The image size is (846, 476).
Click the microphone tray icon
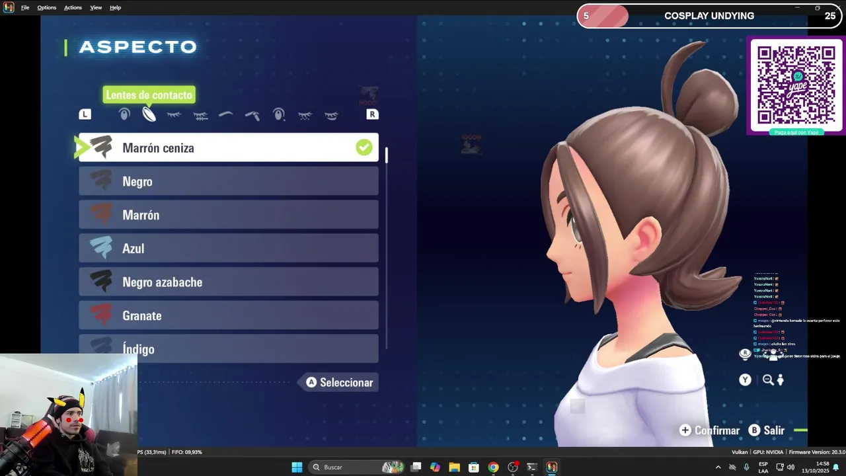(746, 467)
